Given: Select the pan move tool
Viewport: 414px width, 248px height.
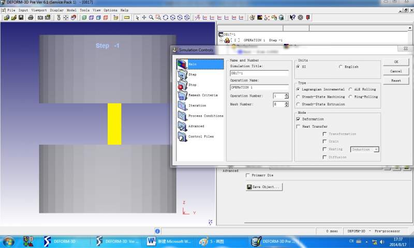Looking at the screenshot, I should click(x=144, y=18).
